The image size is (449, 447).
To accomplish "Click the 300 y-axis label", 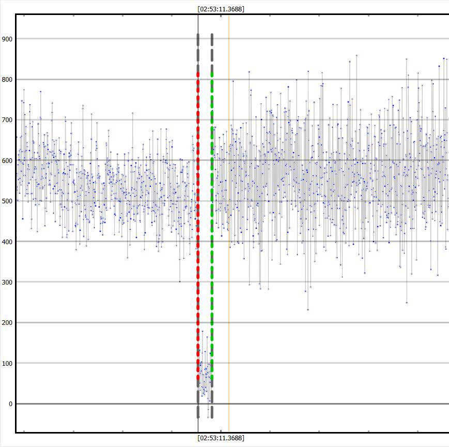I will click(7, 282).
